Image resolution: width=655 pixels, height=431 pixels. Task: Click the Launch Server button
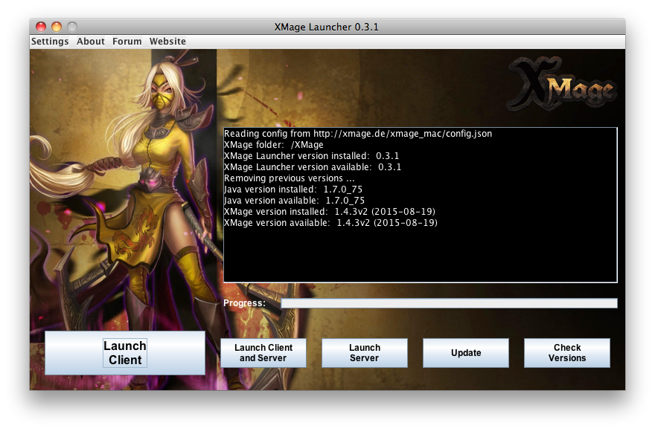[x=364, y=353]
